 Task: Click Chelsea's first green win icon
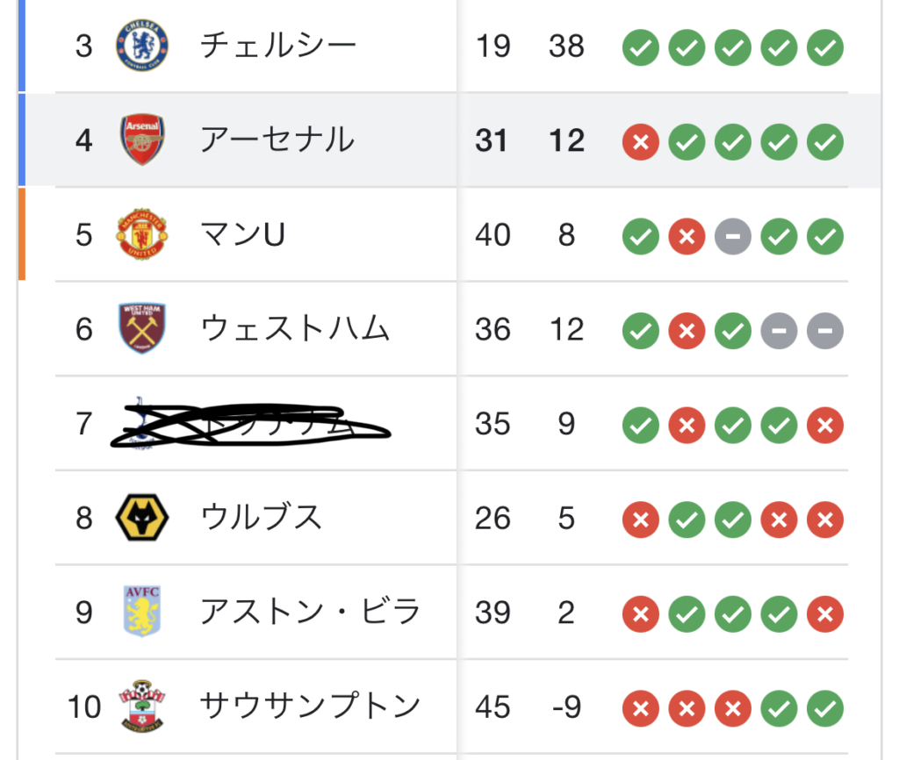pos(640,47)
